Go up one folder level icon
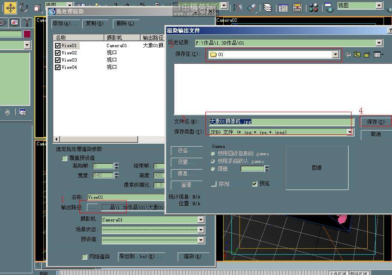This screenshot has width=392, height=275. tap(357, 54)
